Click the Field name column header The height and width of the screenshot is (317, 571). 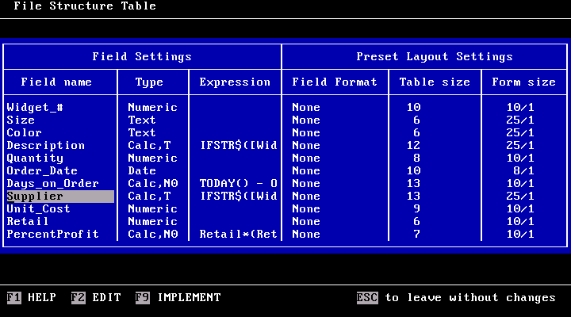[56, 82]
